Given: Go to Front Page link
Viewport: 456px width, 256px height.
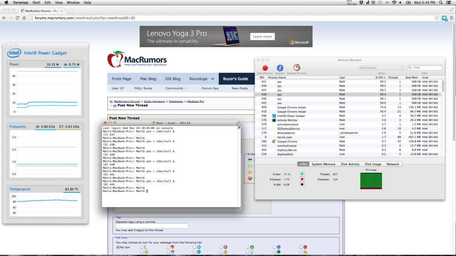Looking at the screenshot, I should pyautogui.click(x=121, y=79).
